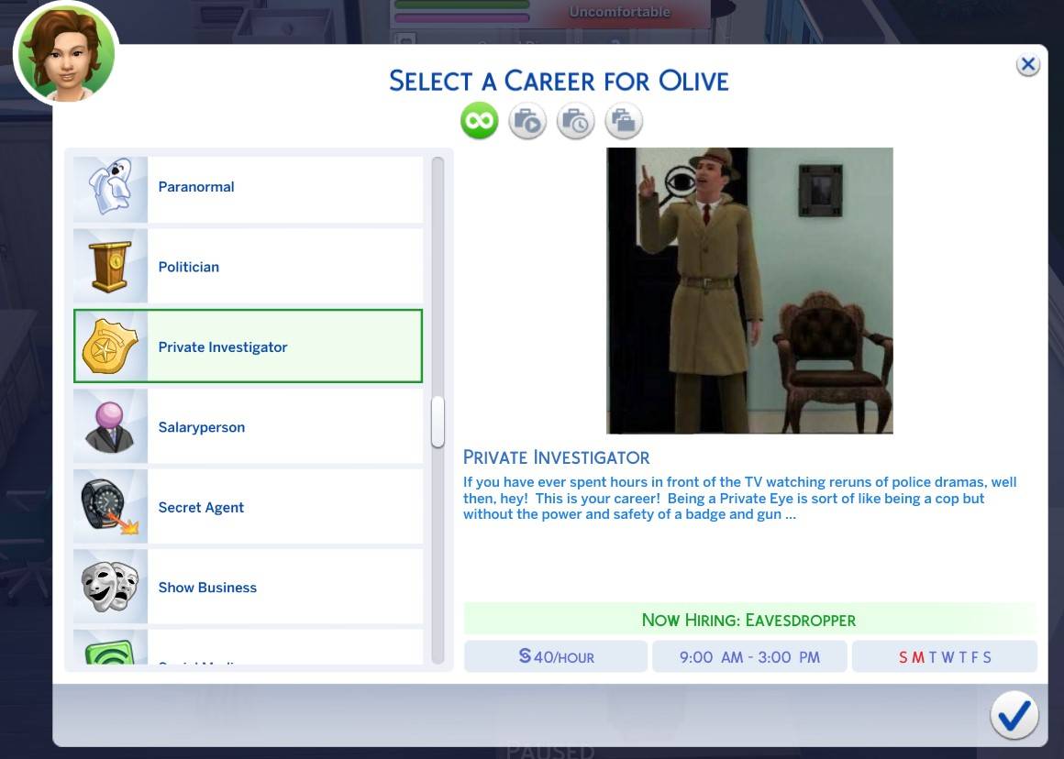The image size is (1064, 759).
Task: Select the Paranormal career ghost icon
Action: coord(109,188)
